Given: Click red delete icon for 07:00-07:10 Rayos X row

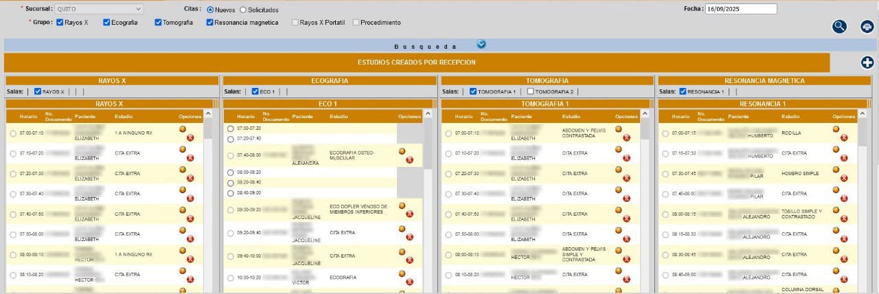Looking at the screenshot, I should (190, 138).
